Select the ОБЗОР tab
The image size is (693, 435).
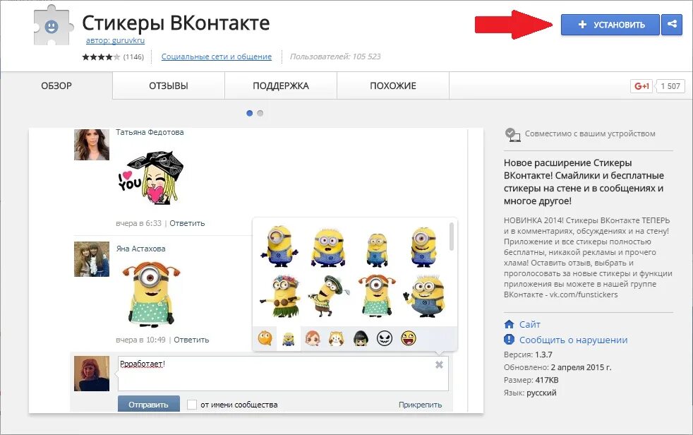coord(56,85)
